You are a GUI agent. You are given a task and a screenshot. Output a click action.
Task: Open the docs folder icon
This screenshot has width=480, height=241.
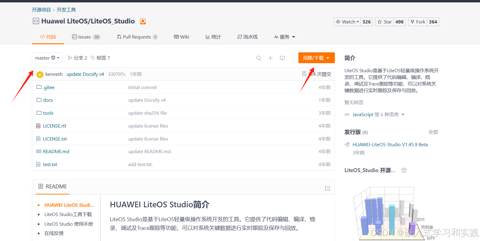39,100
